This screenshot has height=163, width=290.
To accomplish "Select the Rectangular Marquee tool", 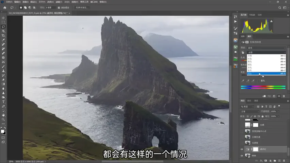I will pyautogui.click(x=3, y=22).
